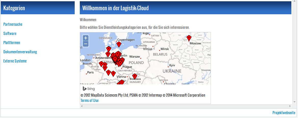Image resolution: width=298 pixels, height=118 pixels.
Task: Click the Bing logo under the map
Action: pyautogui.click(x=89, y=89)
